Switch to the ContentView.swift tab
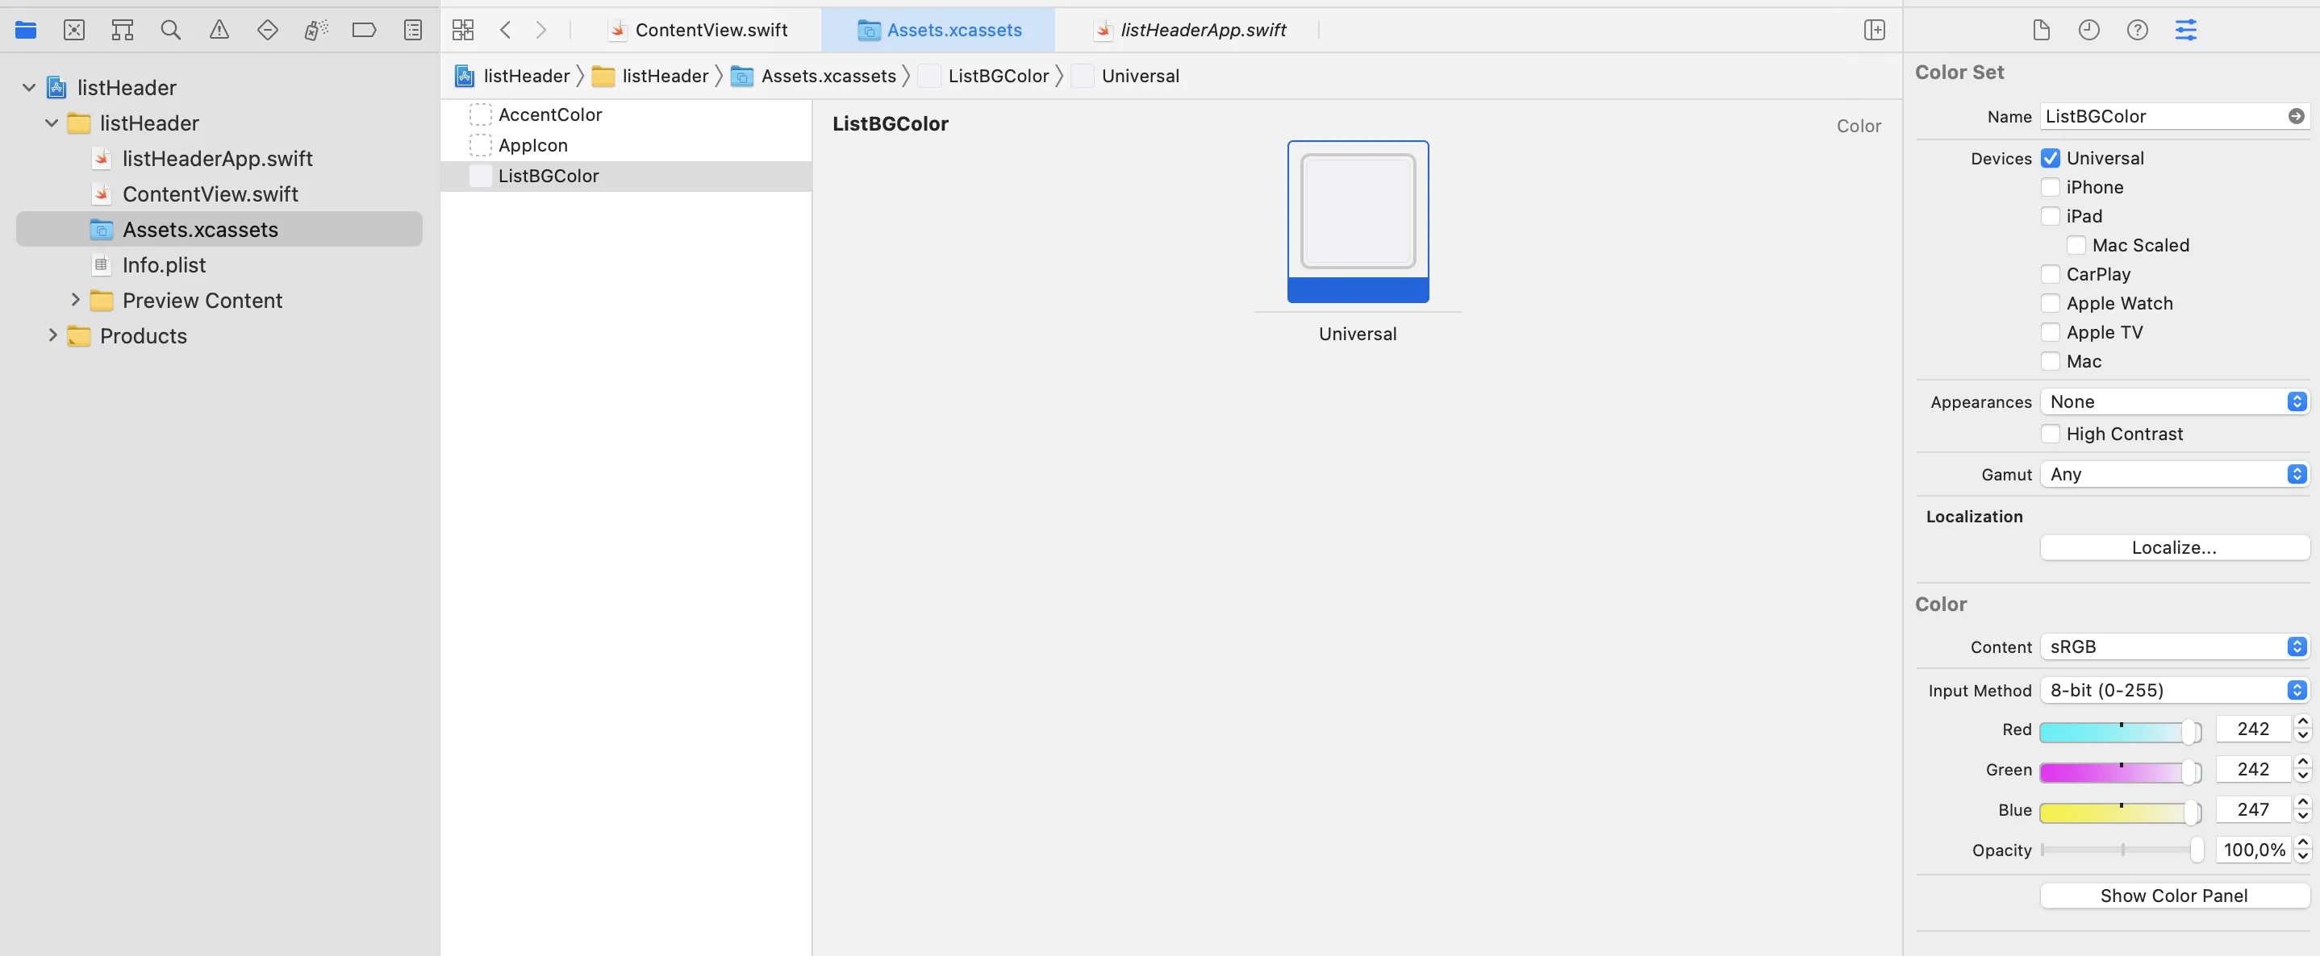This screenshot has width=2320, height=956. point(711,30)
